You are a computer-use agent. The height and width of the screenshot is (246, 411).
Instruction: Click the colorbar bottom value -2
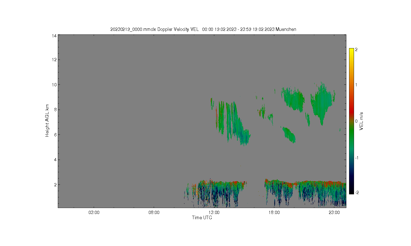pyautogui.click(x=357, y=193)
